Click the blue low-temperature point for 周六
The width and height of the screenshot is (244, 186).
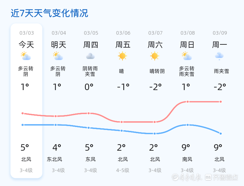155,134
